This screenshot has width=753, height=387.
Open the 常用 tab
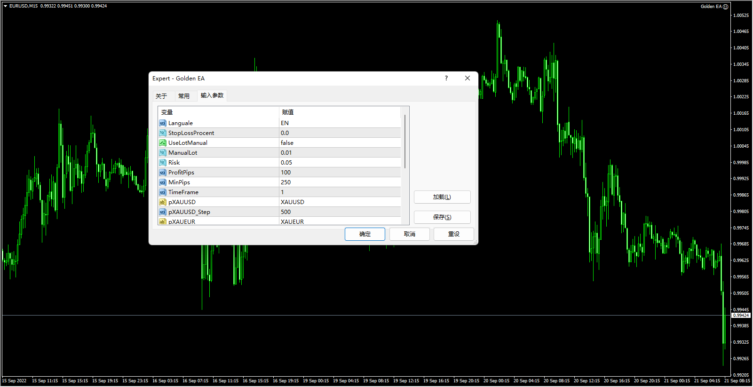point(184,96)
